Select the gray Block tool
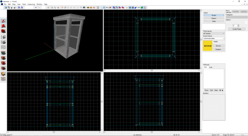This screenshot has height=136, width=248. click(x=3, y=42)
